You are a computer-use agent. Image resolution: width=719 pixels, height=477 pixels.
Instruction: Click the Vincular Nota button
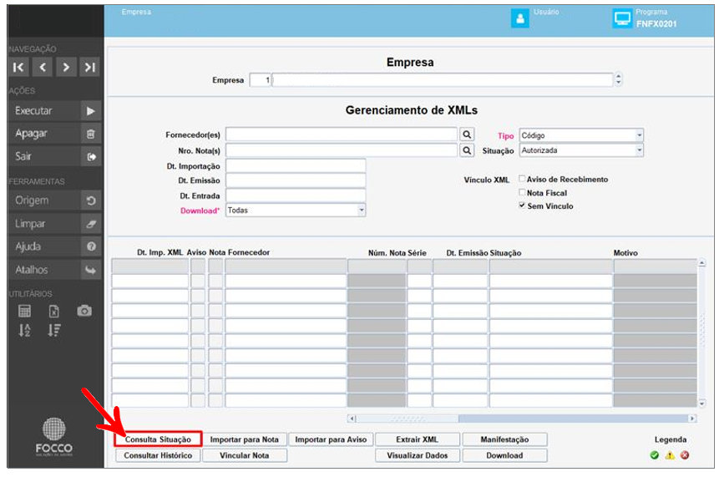tap(245, 455)
